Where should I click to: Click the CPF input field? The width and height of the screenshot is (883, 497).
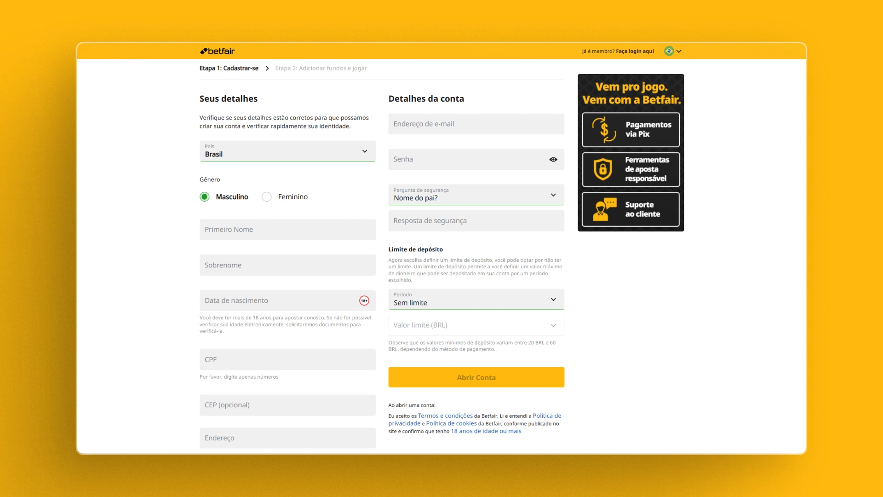[x=287, y=359]
